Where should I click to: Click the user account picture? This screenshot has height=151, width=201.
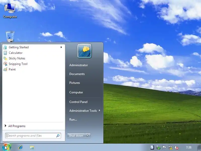pyautogui.click(x=84, y=51)
